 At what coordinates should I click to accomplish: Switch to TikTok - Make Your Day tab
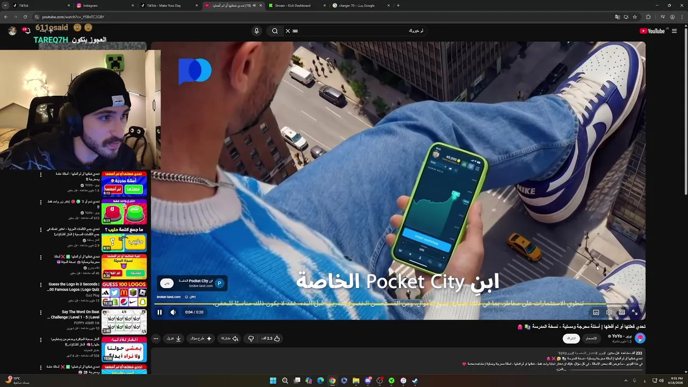(169, 5)
